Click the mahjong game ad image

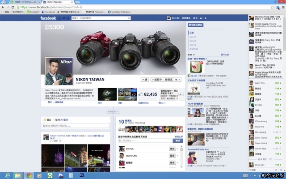(196, 67)
